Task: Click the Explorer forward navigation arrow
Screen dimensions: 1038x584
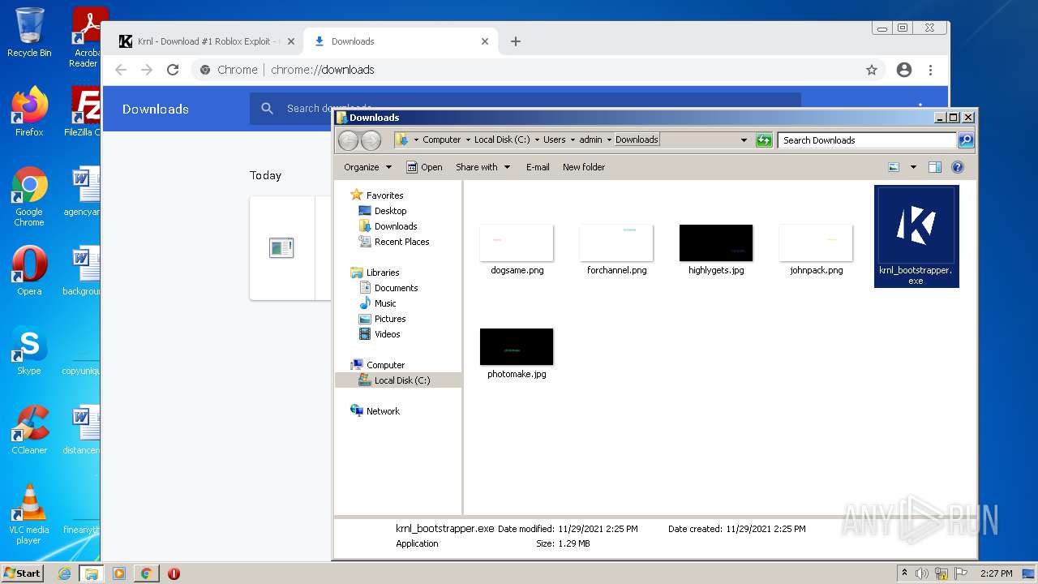Action: click(371, 140)
